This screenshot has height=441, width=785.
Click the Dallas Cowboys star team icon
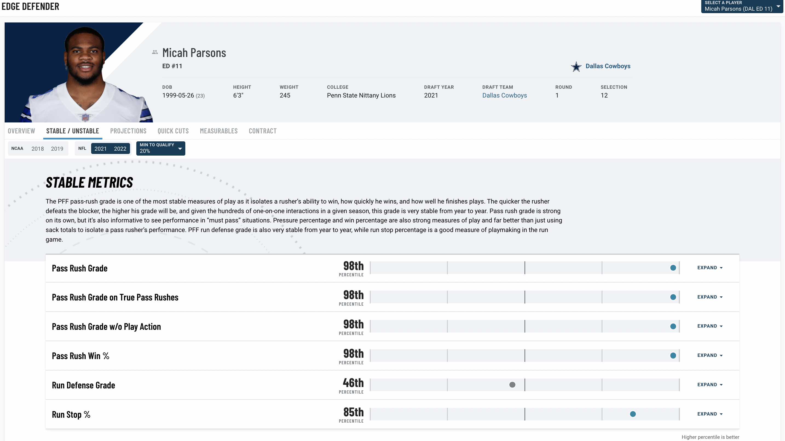point(575,66)
